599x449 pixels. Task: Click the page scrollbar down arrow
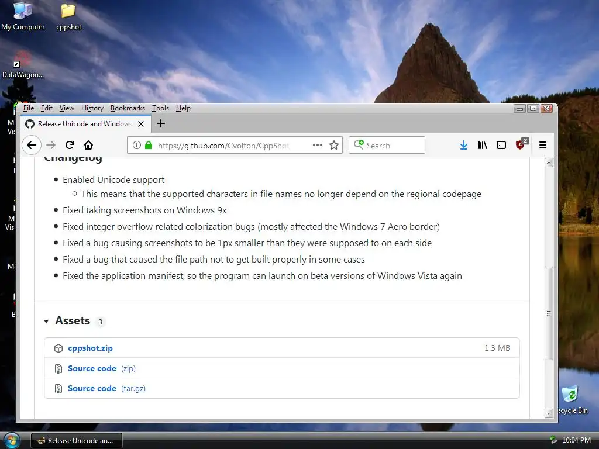coord(549,413)
